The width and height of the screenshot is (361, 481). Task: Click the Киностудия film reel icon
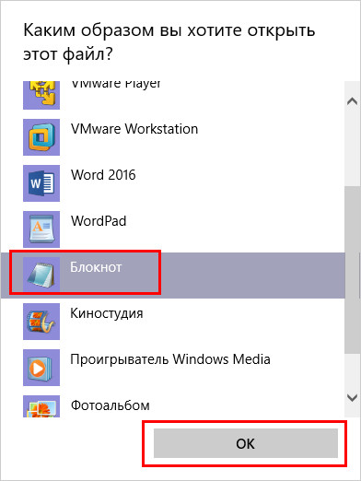tap(41, 322)
